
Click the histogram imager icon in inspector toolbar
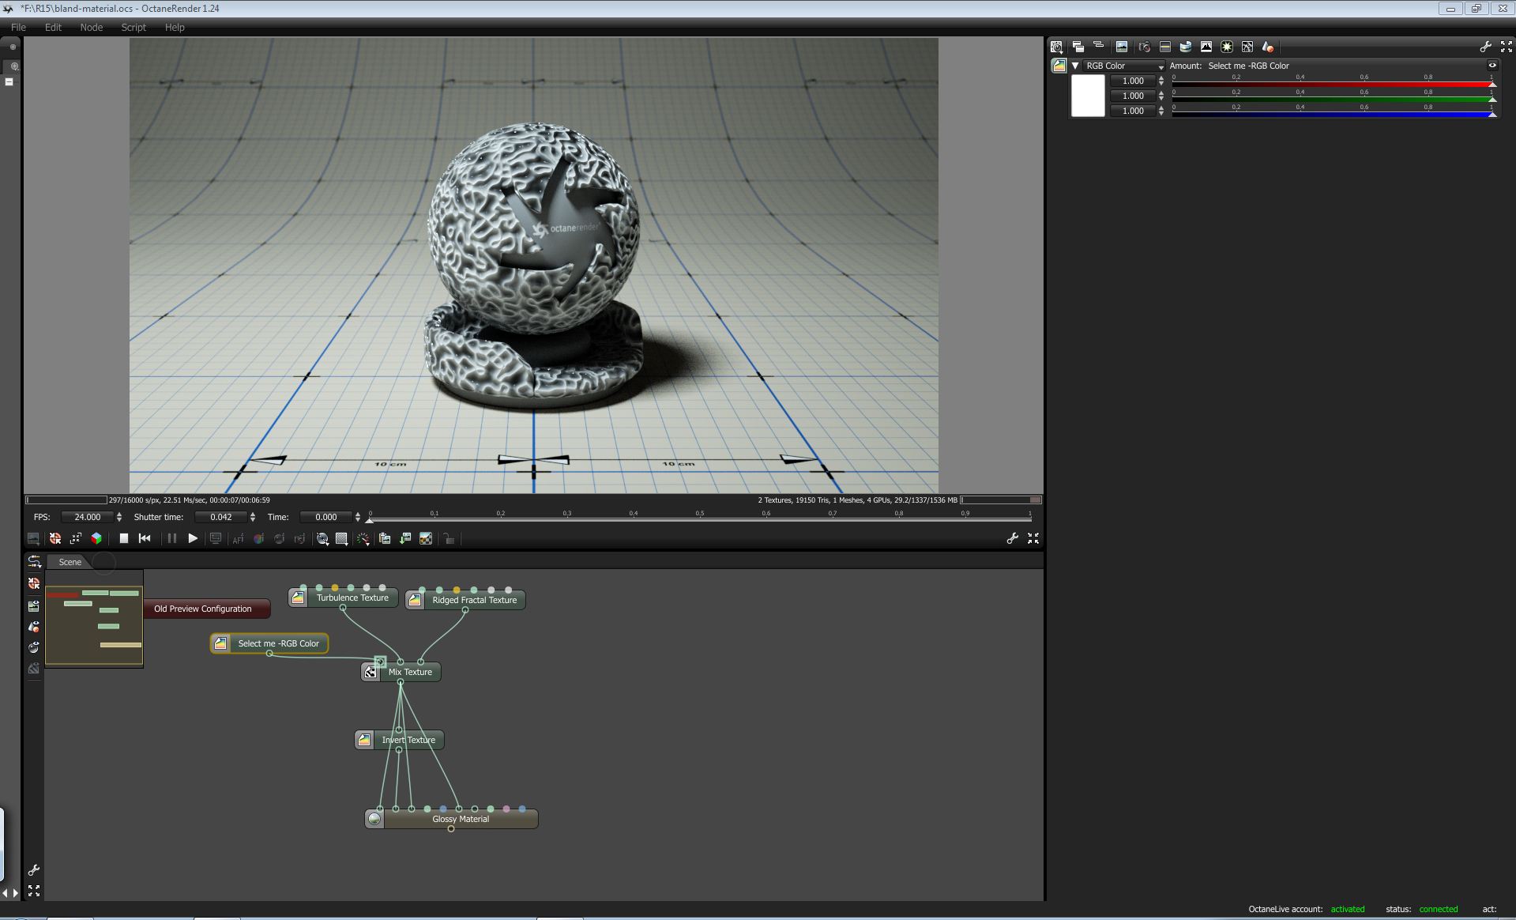1206,47
